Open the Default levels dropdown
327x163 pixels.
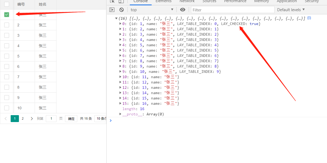[291, 10]
